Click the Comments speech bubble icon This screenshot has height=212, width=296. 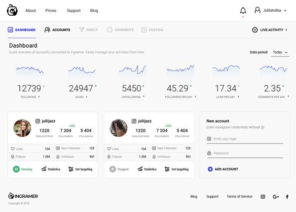110,30
